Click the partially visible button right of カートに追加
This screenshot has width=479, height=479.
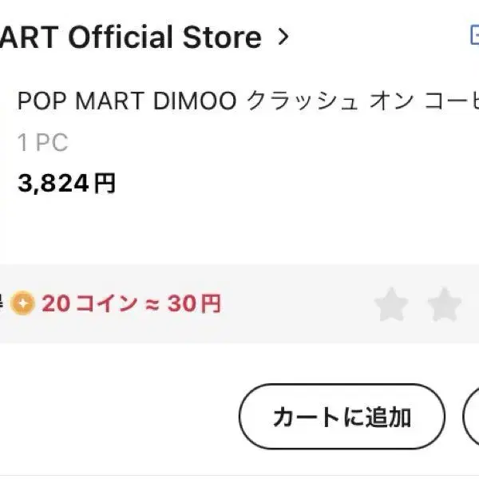(x=472, y=417)
